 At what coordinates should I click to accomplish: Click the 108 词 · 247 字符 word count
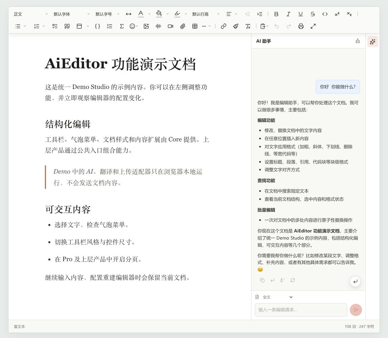359,326
